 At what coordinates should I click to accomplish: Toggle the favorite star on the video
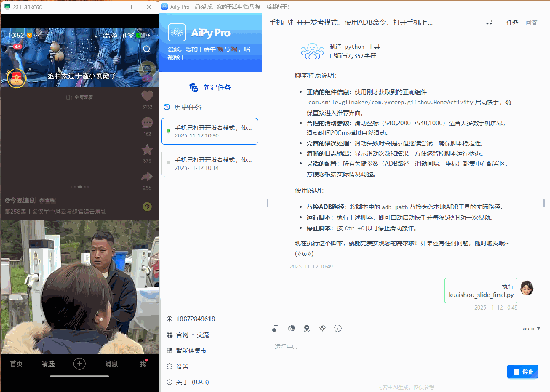point(147,149)
